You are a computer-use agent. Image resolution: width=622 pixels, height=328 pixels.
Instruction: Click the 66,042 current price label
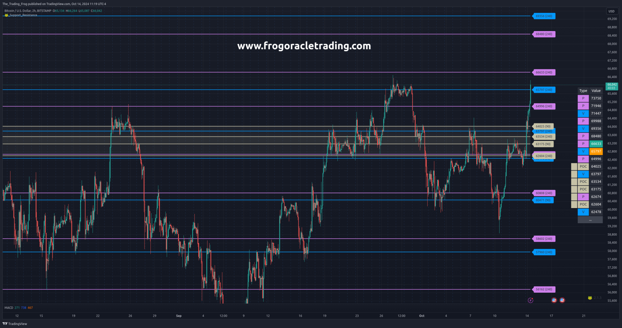point(612,86)
